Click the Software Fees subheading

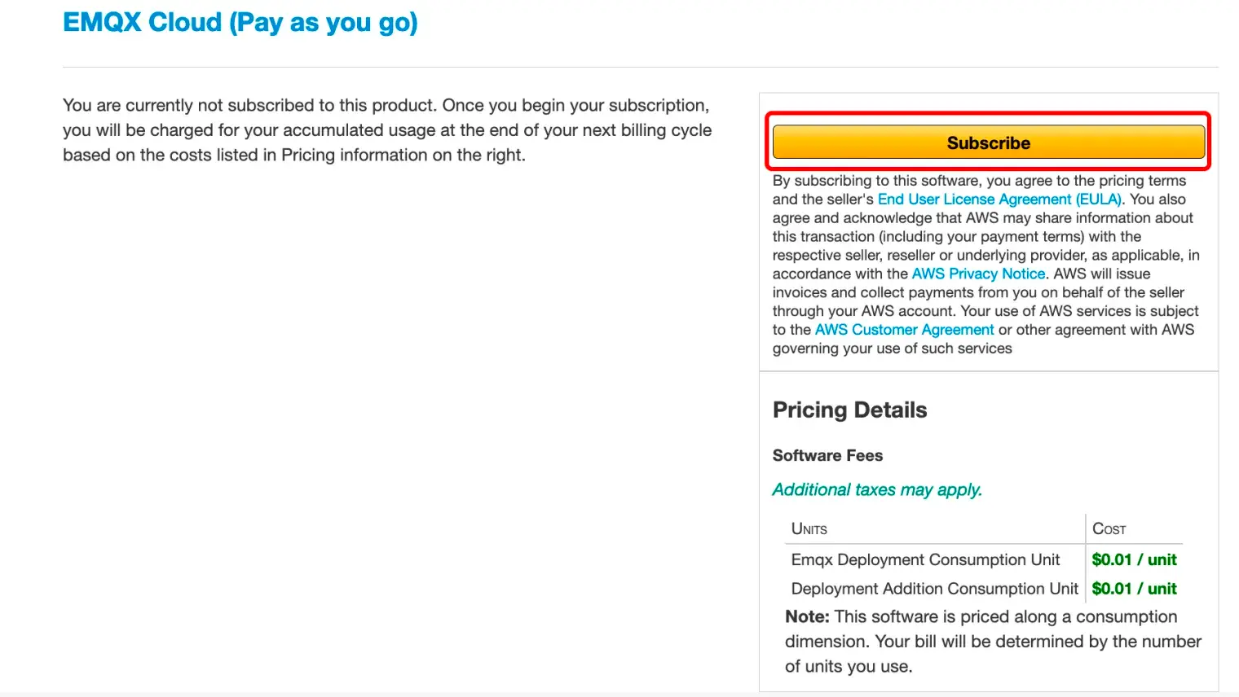click(x=827, y=456)
